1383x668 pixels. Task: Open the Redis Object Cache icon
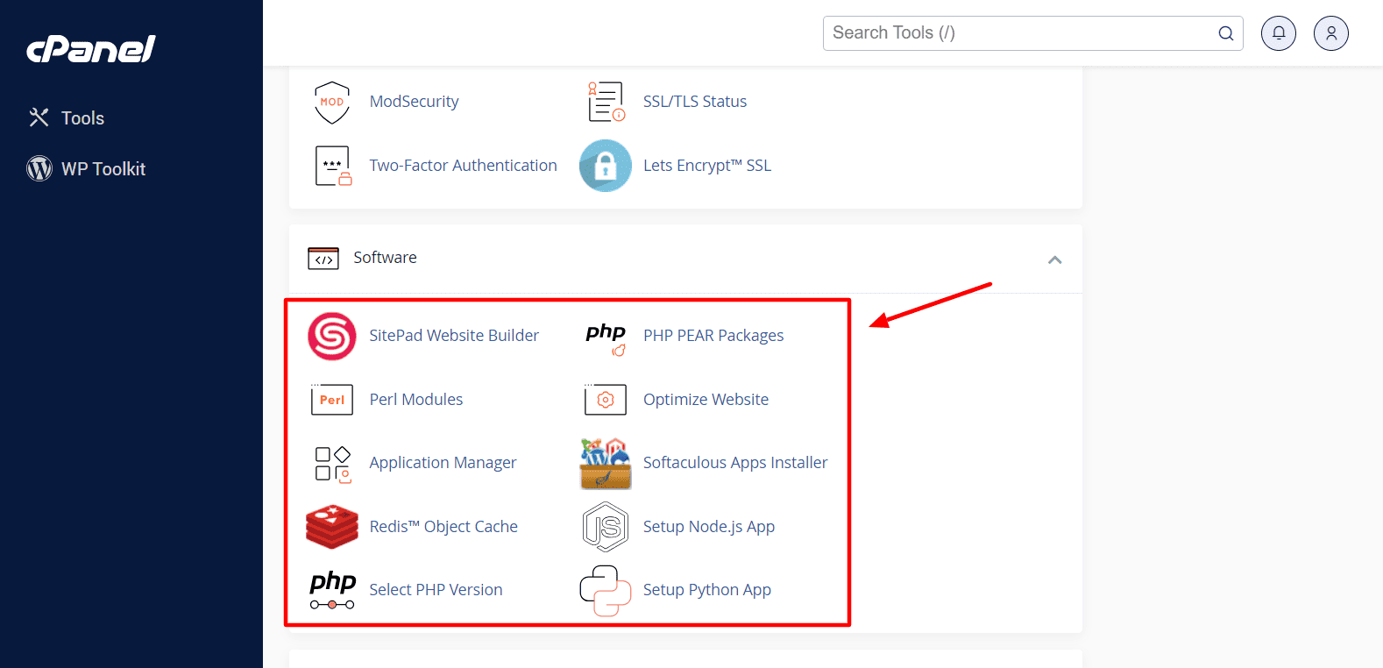point(332,527)
